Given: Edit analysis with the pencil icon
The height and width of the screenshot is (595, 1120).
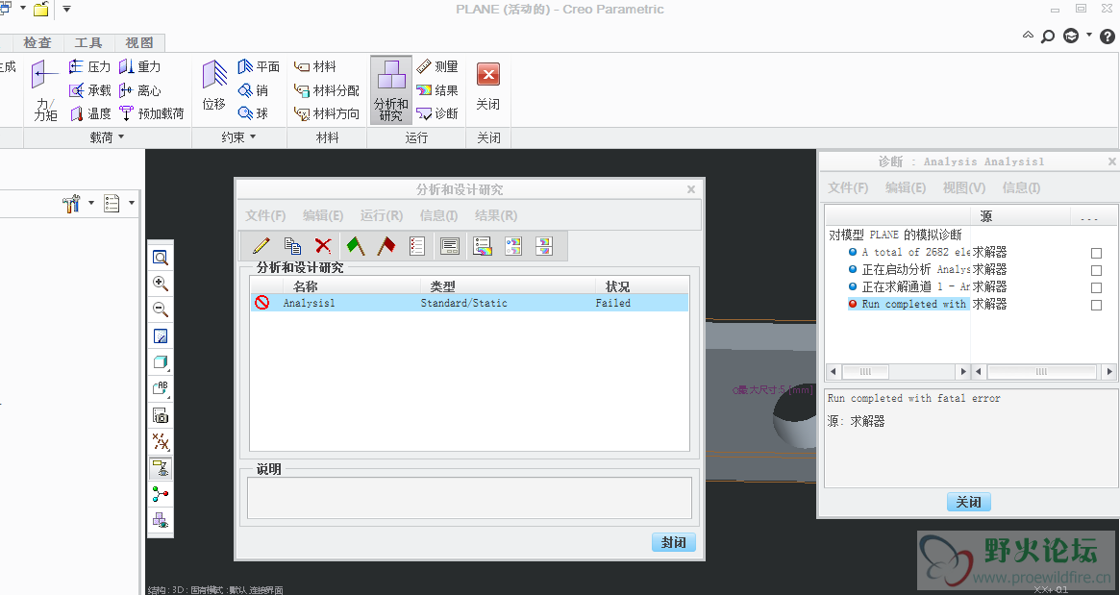Looking at the screenshot, I should (261, 246).
